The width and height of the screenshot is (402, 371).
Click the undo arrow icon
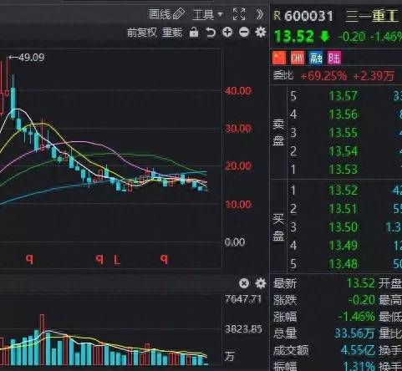coord(211,33)
